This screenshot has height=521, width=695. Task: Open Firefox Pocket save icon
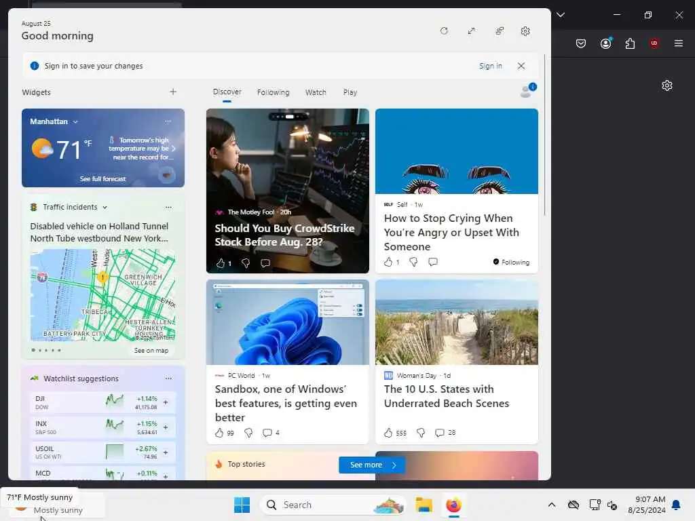581,43
